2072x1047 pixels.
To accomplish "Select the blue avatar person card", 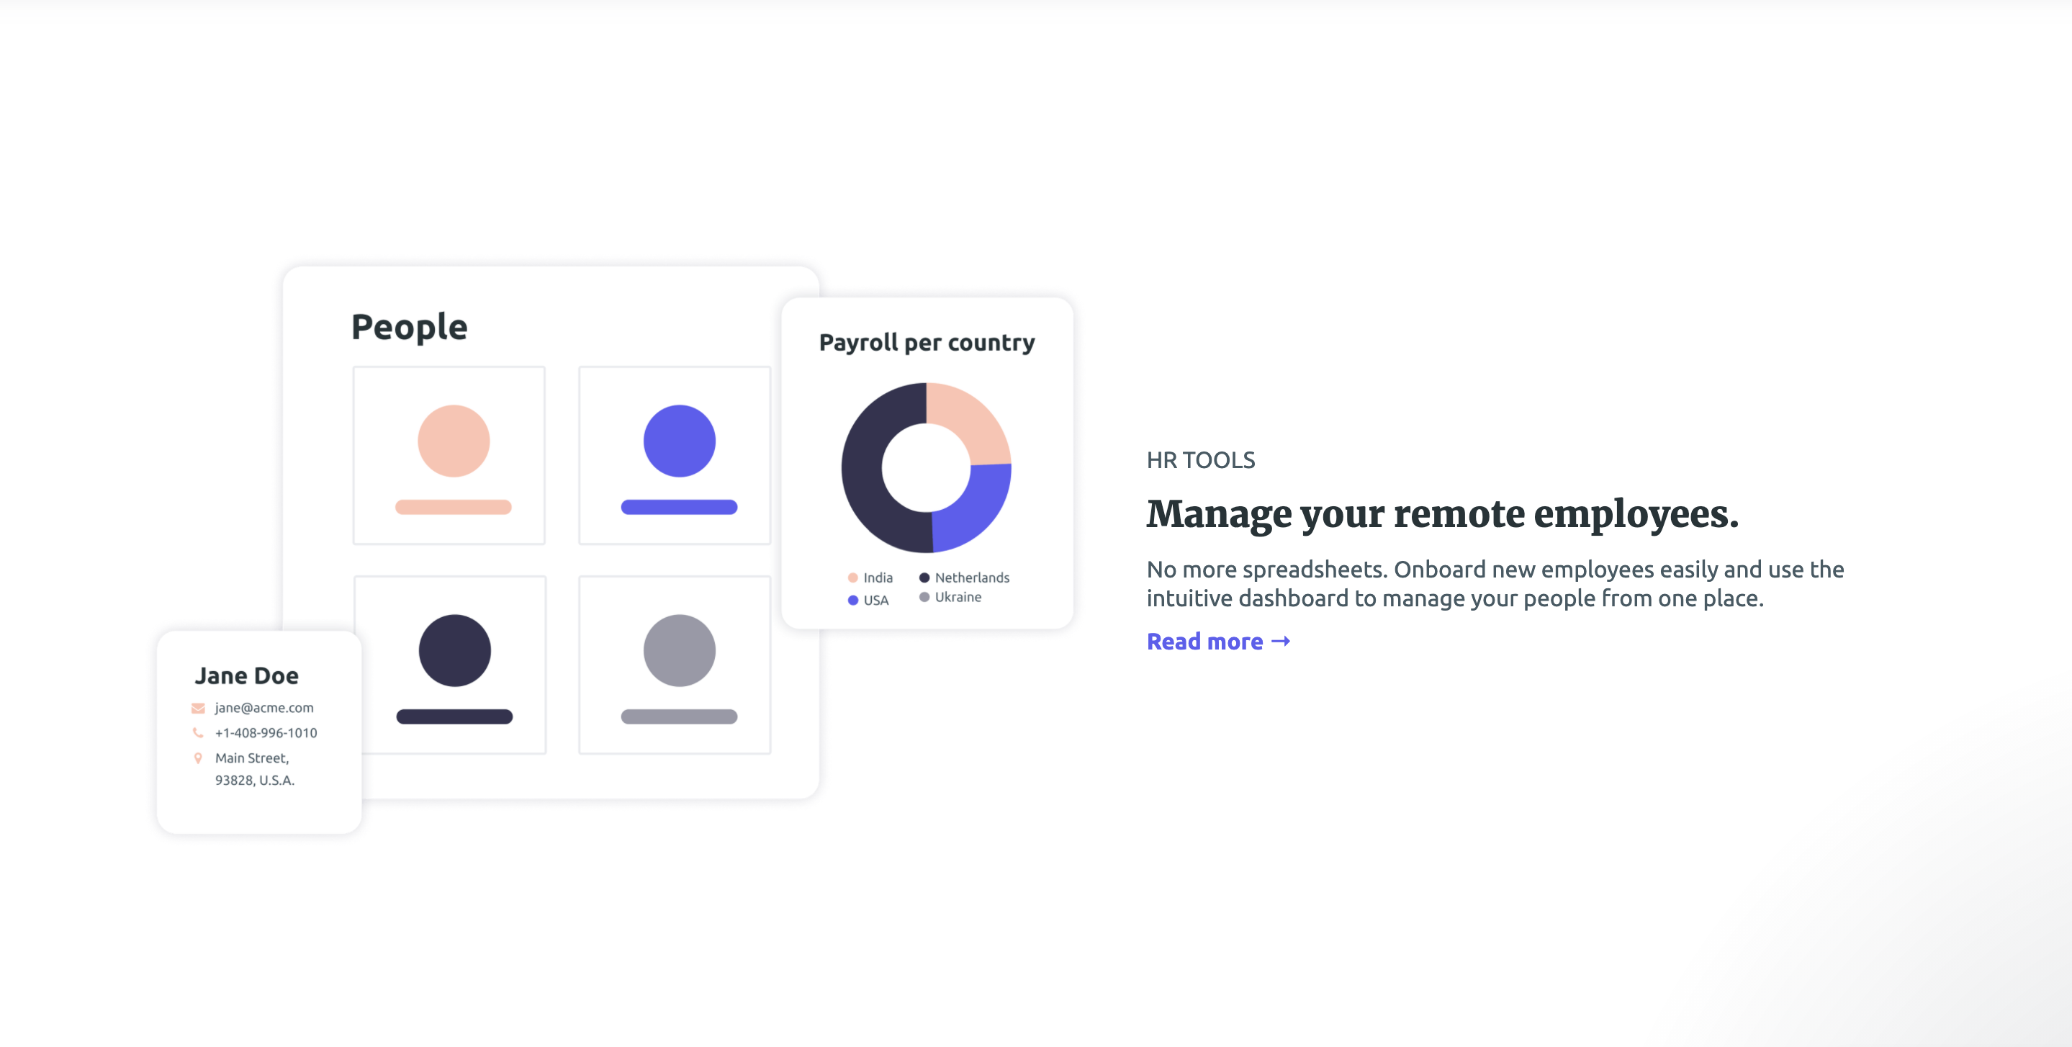I will (675, 456).
